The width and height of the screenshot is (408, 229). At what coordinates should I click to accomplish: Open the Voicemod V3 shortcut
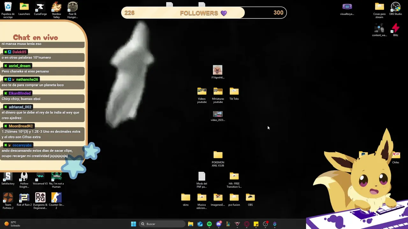point(40,179)
